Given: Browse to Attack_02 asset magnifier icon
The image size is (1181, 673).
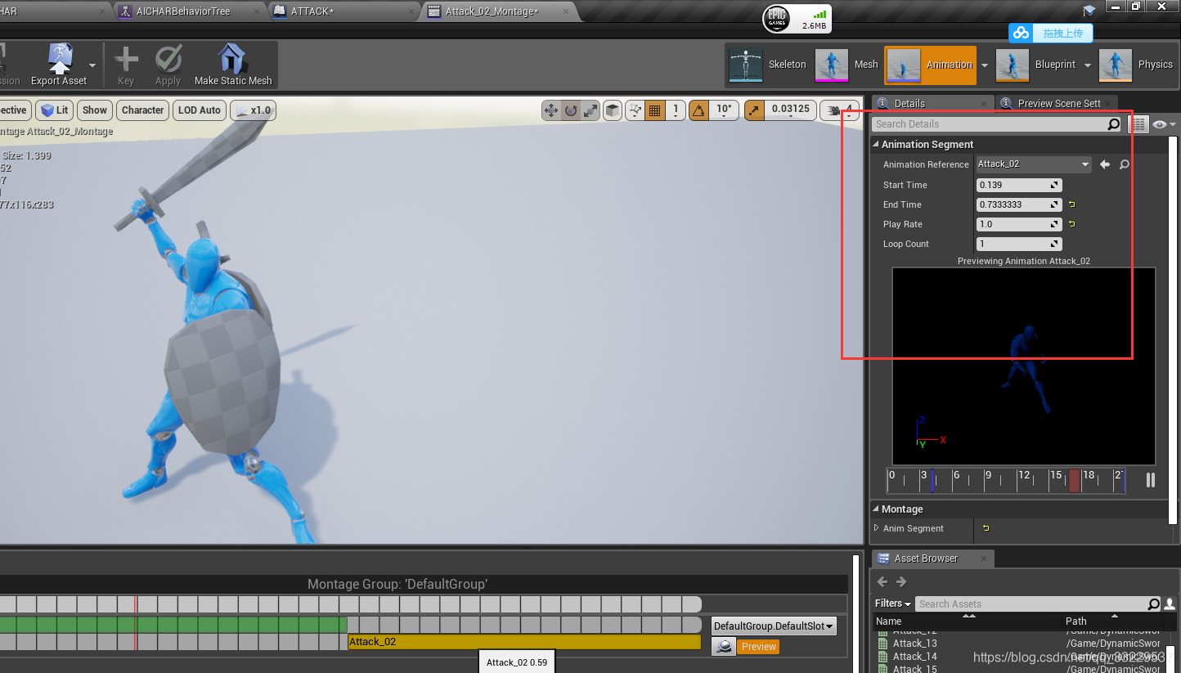Looking at the screenshot, I should pos(1125,164).
